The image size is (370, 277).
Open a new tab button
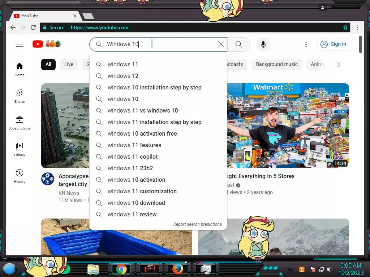click(x=88, y=16)
